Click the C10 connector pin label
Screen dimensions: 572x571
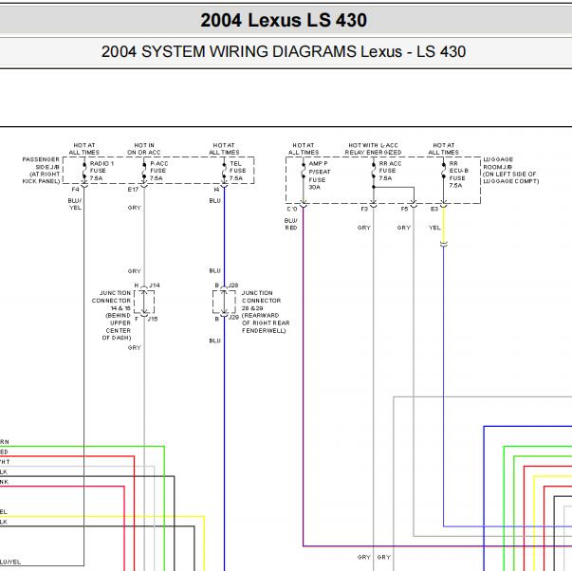coord(292,209)
